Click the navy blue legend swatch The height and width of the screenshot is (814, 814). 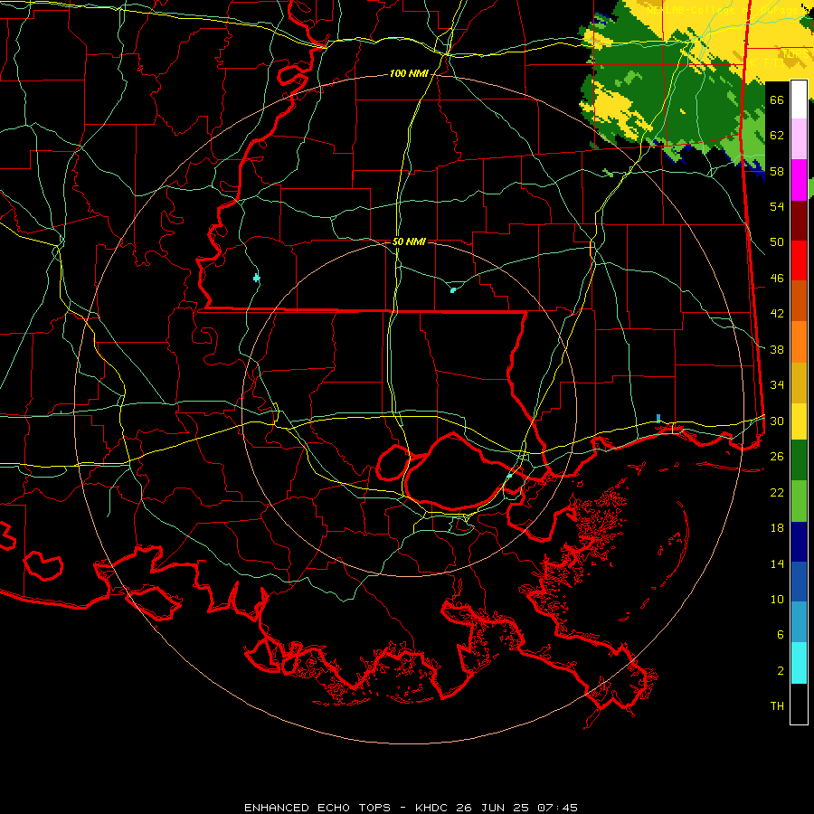[x=799, y=542]
